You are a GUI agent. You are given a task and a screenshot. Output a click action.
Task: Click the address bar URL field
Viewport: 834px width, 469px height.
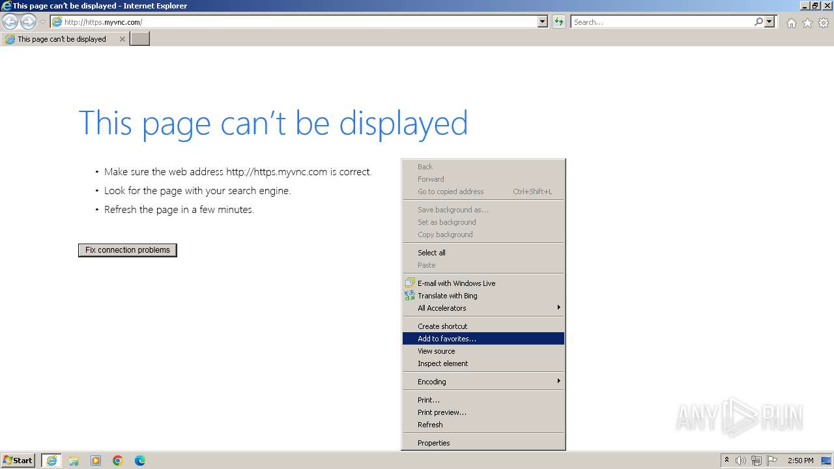(x=293, y=22)
